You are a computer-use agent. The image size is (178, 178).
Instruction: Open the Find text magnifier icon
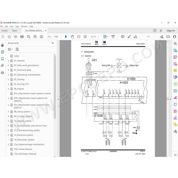(x=28, y=37)
